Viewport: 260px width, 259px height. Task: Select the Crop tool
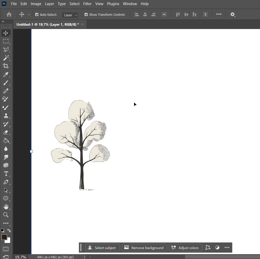(6, 66)
